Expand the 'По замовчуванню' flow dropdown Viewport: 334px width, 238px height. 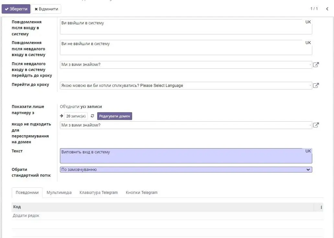click(x=308, y=170)
